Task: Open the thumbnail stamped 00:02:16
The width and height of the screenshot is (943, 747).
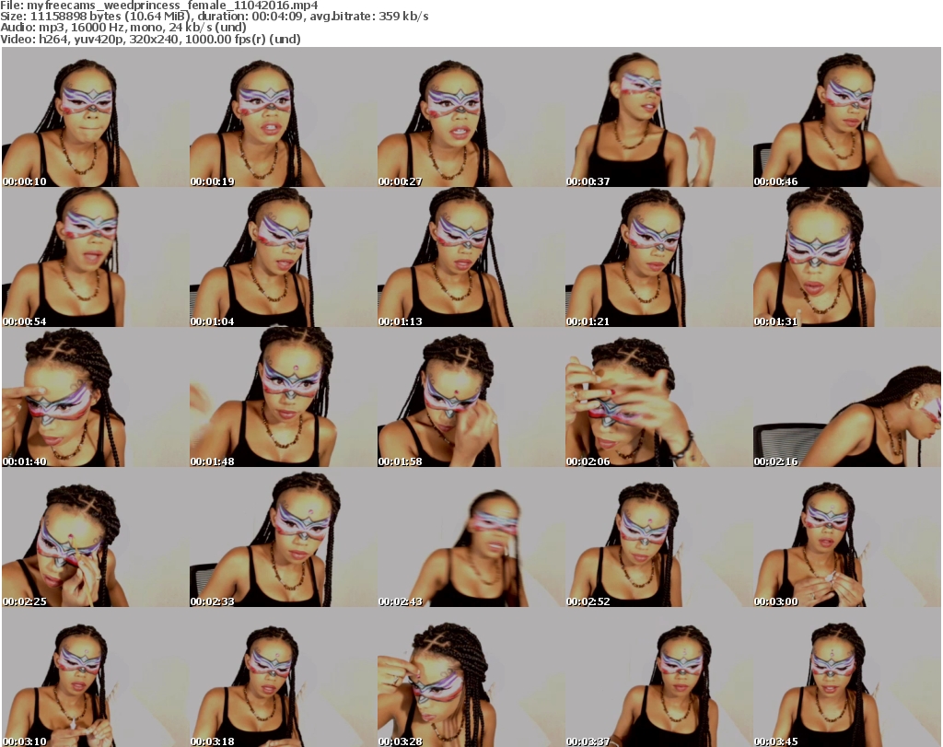Action: coord(847,398)
